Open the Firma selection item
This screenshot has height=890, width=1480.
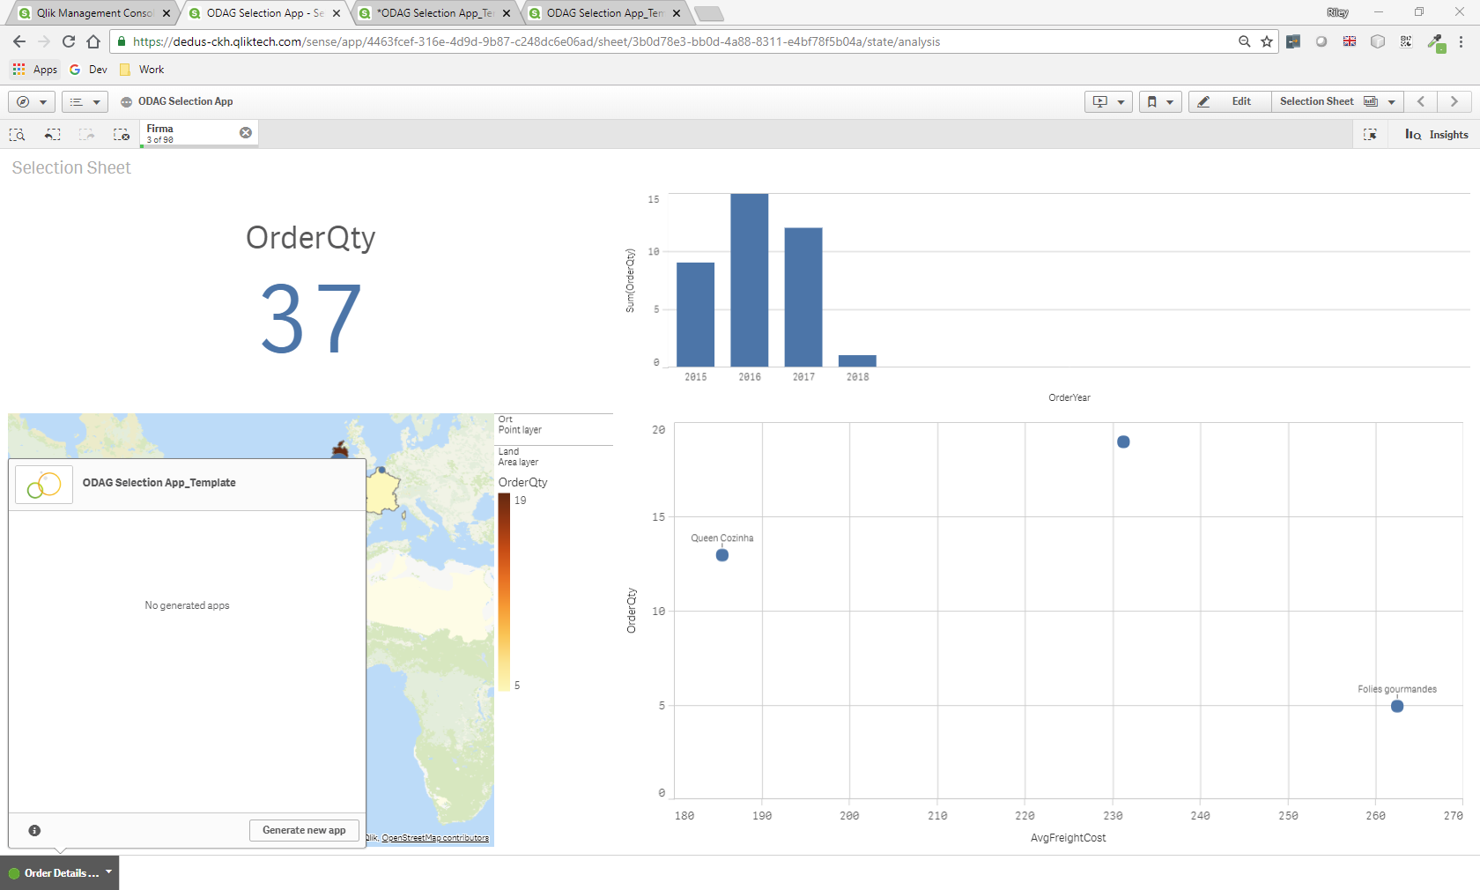189,133
